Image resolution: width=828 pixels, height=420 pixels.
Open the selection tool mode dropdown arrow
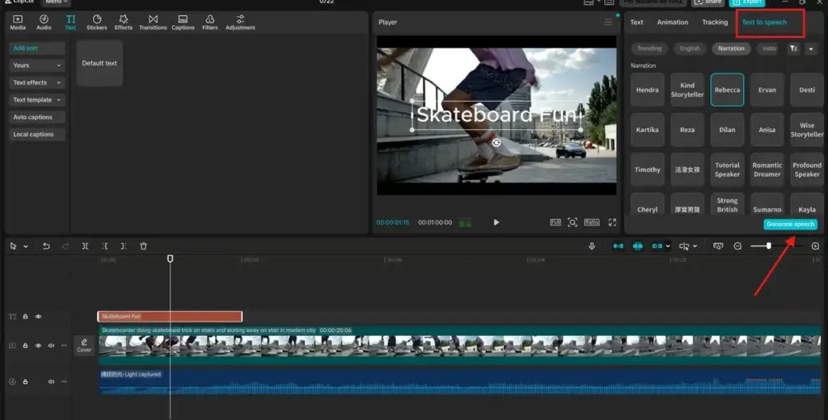pos(25,246)
